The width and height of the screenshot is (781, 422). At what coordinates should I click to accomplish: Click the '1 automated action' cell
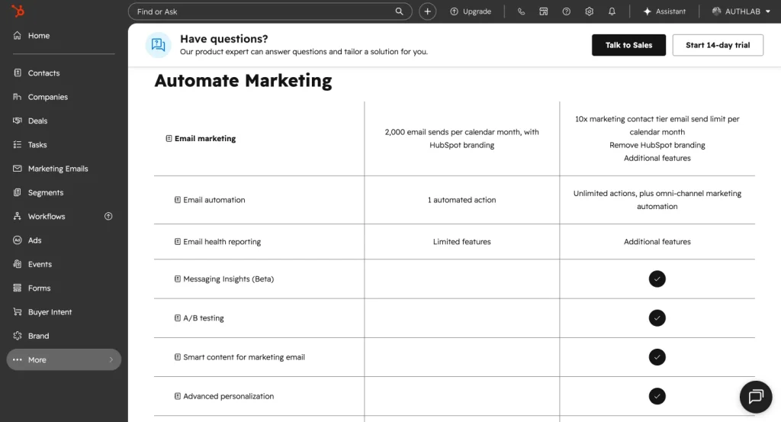click(461, 200)
